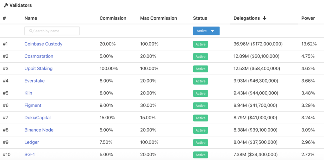Click the 3.66% power value
The width and height of the screenshot is (324, 160).
pos(308,81)
